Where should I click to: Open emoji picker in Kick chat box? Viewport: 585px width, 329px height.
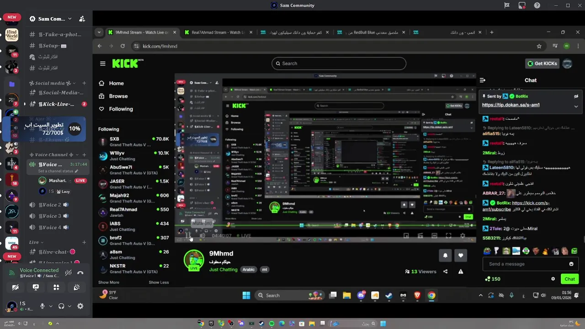(x=571, y=264)
